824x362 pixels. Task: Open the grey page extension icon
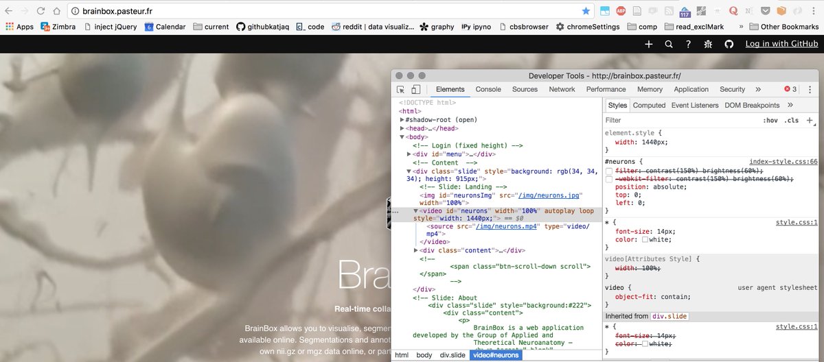click(x=637, y=11)
